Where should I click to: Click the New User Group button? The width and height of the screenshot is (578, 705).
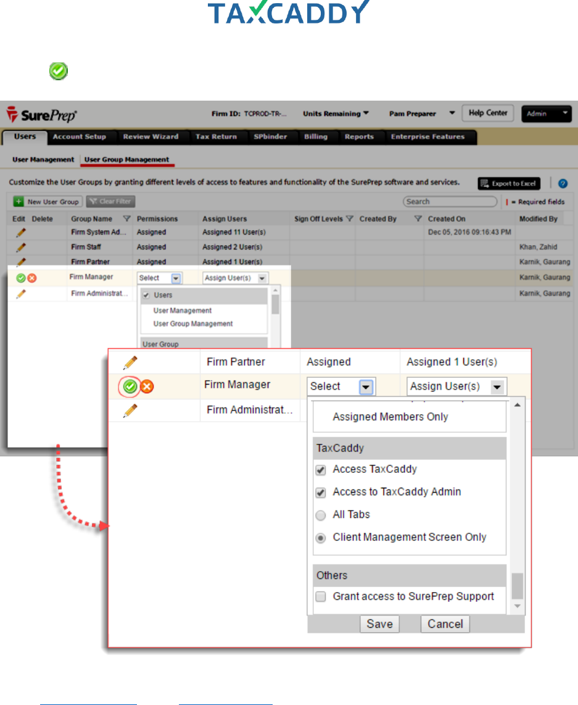point(47,202)
